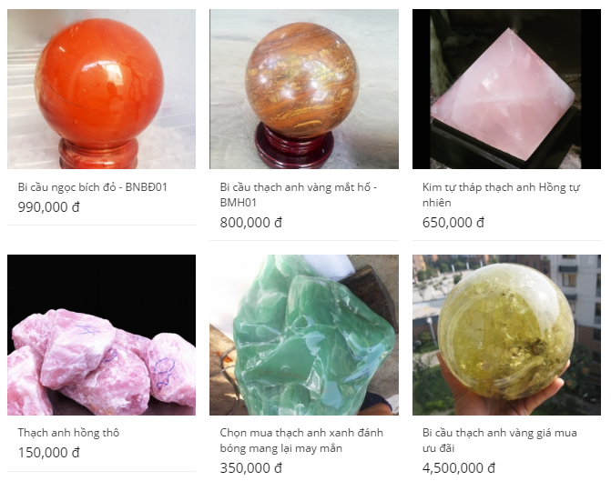Click 'Chọn mua thạch anh xanh đánh bóng' title
611x481 pixels.
pyautogui.click(x=301, y=440)
